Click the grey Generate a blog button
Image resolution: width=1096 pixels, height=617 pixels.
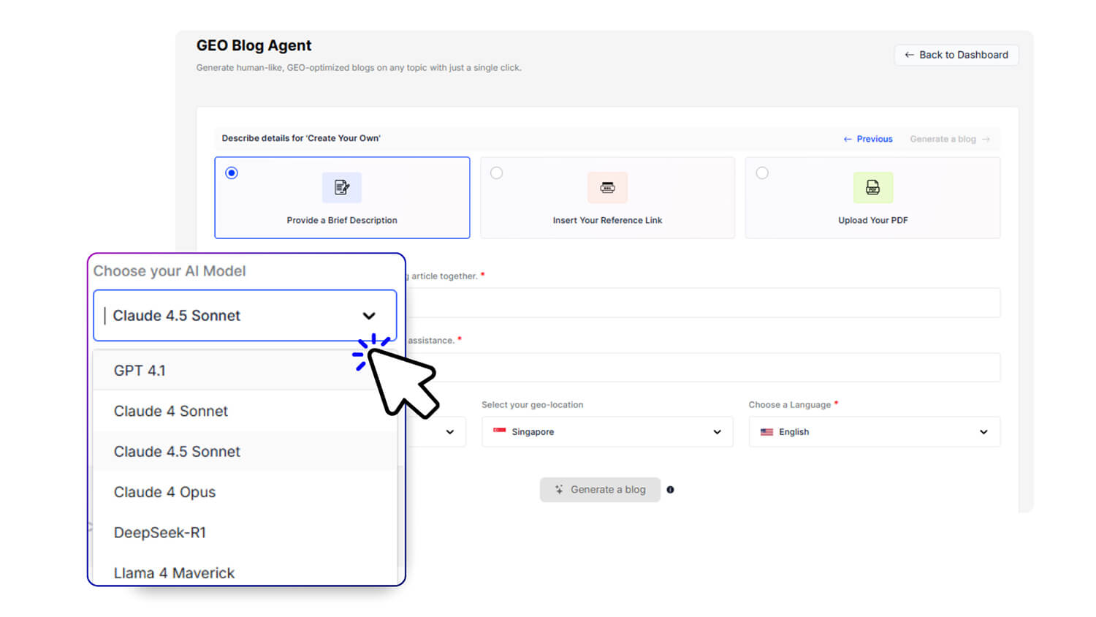click(600, 490)
